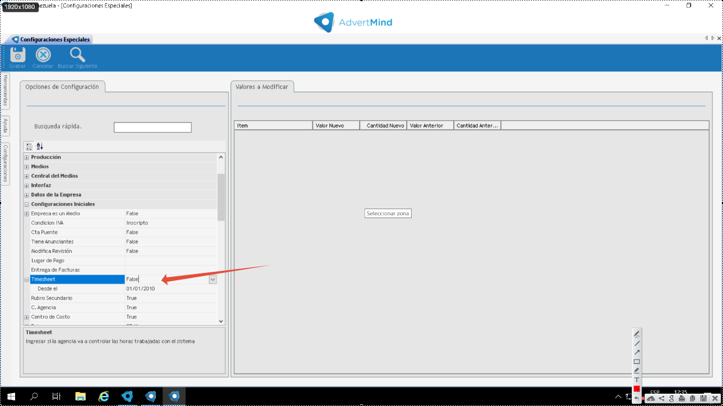This screenshot has height=406, width=723.
Task: Click the Cantidad Nuevo column header
Action: (384, 125)
